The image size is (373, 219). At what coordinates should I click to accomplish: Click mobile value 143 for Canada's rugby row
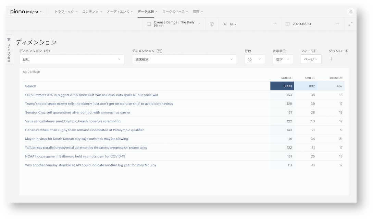click(289, 130)
